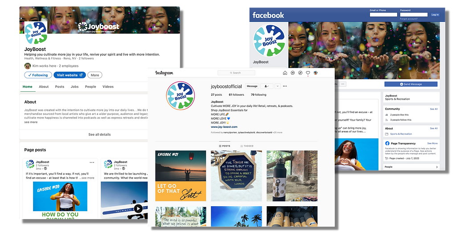Open Episode #20 image in LinkedIn post
This screenshot has width=464, height=232.
click(x=60, y=196)
